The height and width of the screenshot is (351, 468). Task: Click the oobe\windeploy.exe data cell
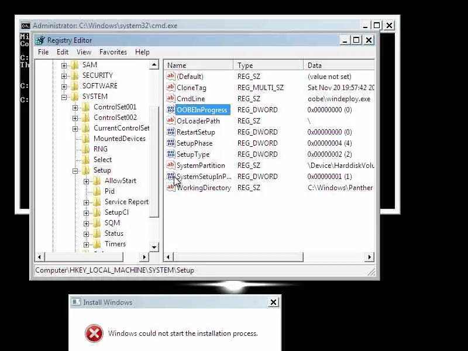(339, 98)
